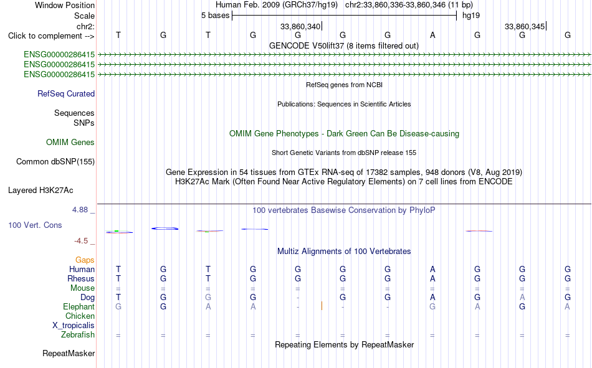Click the 33,860,340 position marker
This screenshot has width=592, height=368.
tap(301, 26)
